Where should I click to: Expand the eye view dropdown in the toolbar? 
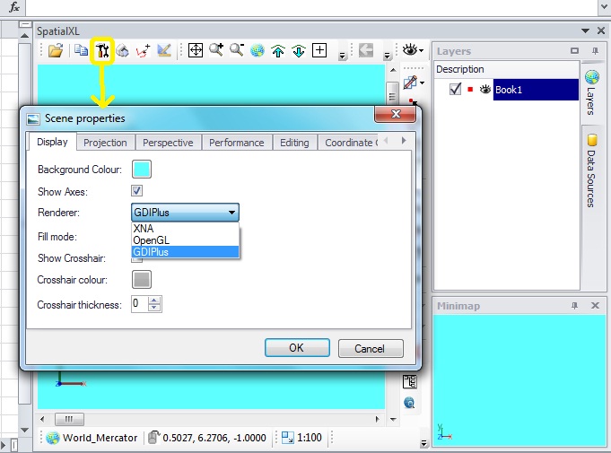coord(420,51)
